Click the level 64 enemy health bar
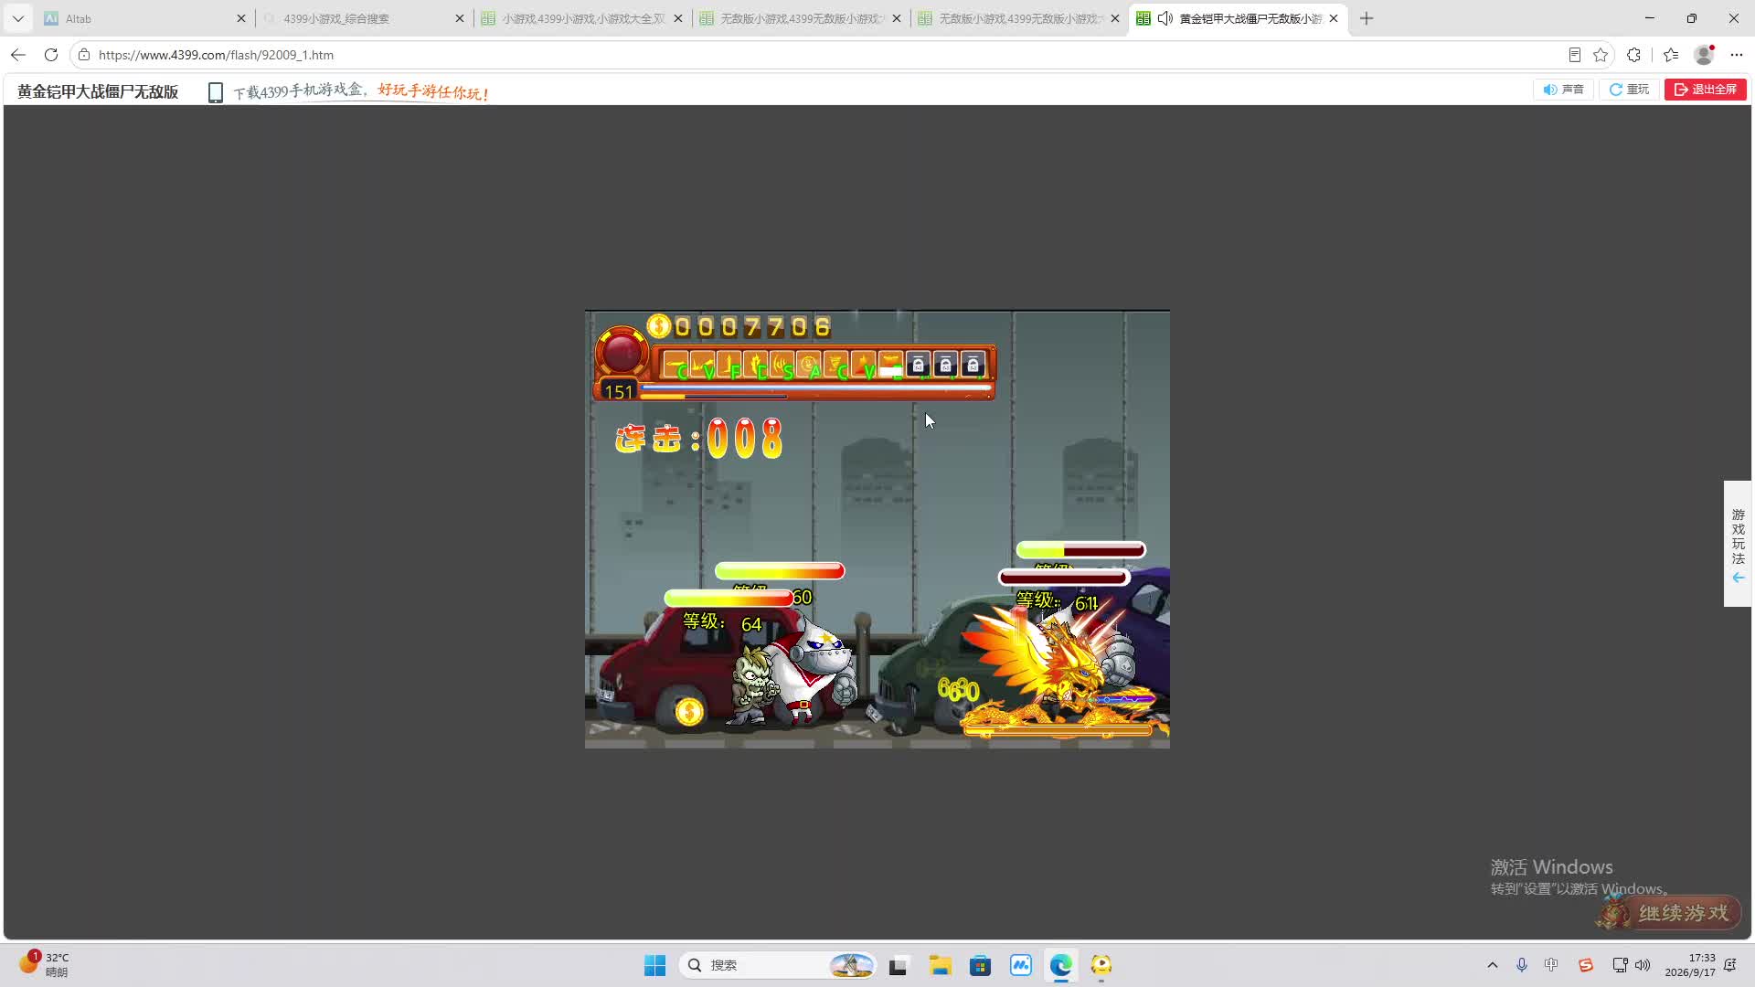Image resolution: width=1755 pixels, height=987 pixels. pos(729,599)
